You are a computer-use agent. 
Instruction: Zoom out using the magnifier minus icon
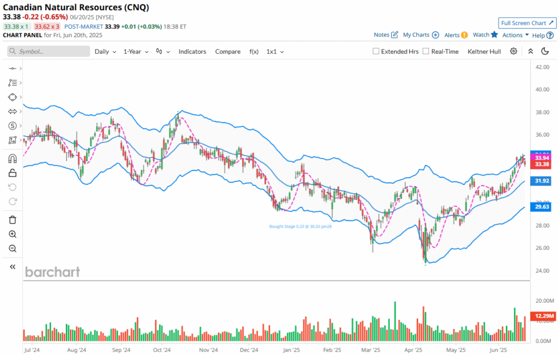[13, 248]
